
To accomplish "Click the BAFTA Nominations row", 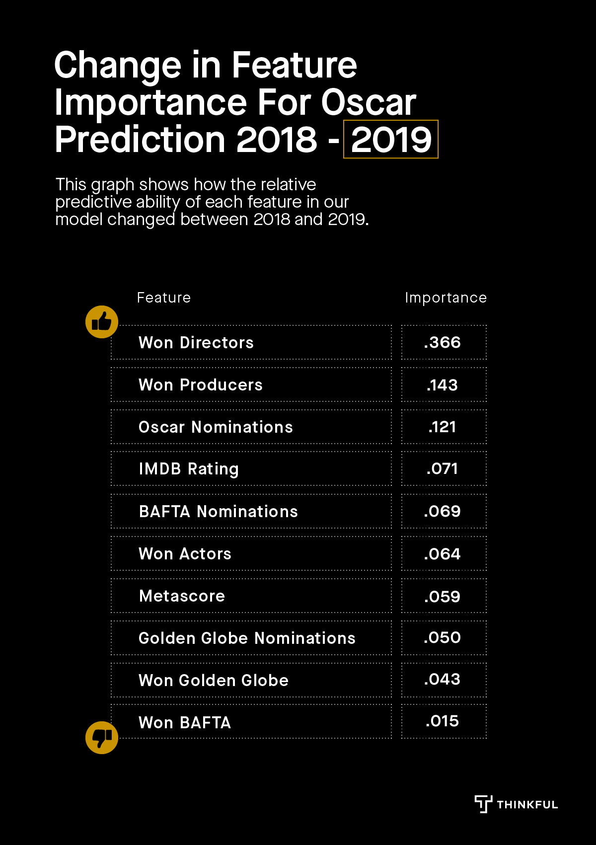I will (251, 511).
